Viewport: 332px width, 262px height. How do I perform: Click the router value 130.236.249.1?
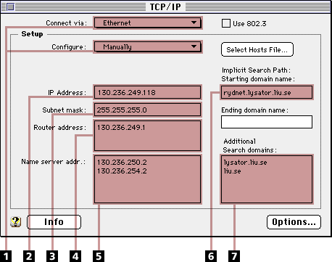(x=121, y=128)
